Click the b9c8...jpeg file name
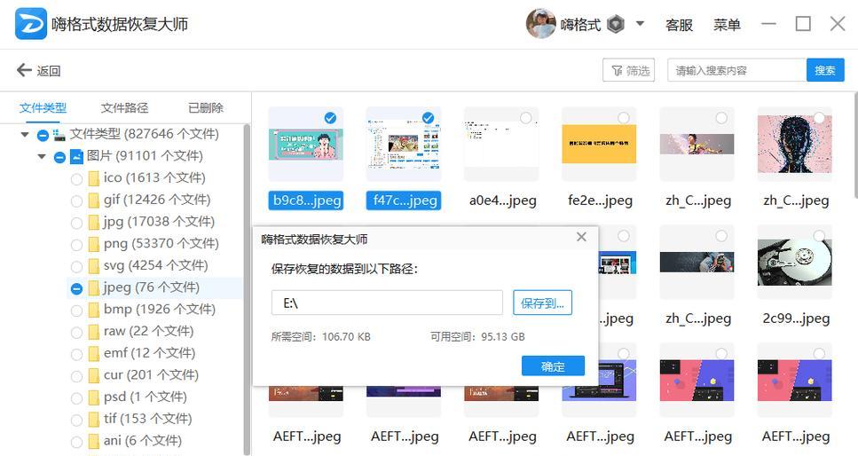Screen dimensions: 858x456 tap(306, 200)
